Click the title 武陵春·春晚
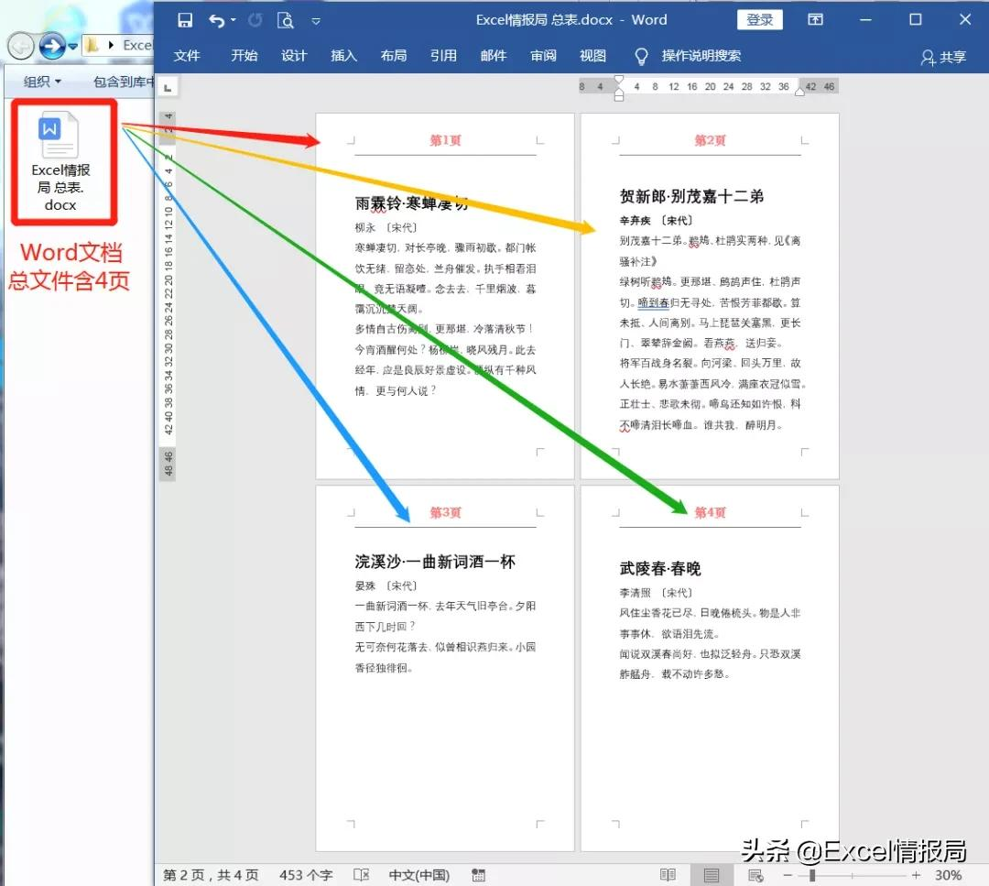The image size is (989, 886). pyautogui.click(x=659, y=569)
